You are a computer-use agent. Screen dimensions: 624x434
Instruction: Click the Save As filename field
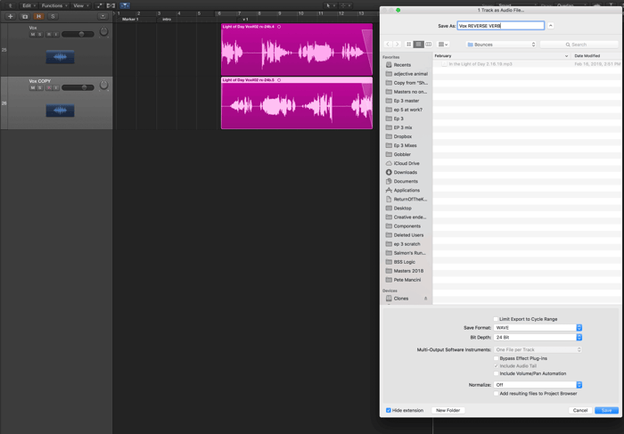(x=501, y=26)
